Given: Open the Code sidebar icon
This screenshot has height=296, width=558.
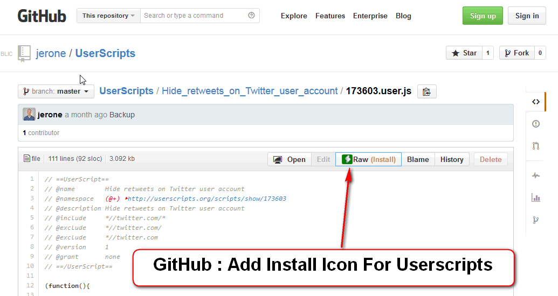Looking at the screenshot, I should point(535,102).
